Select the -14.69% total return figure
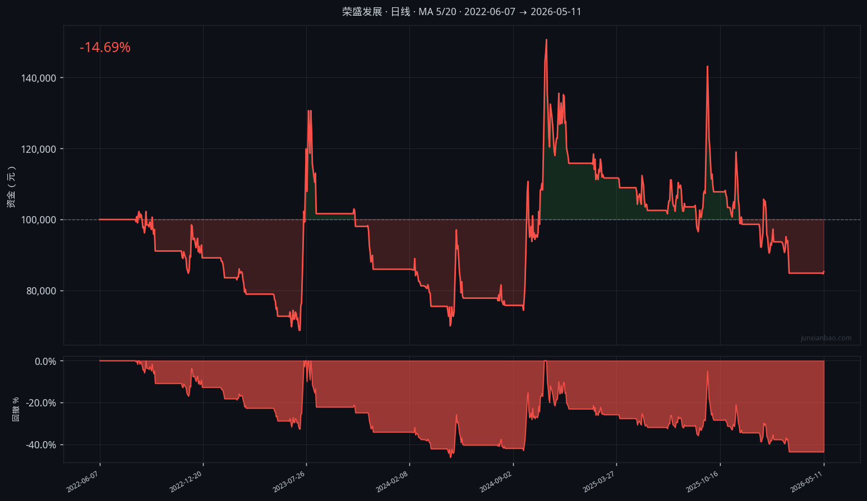 tap(105, 48)
